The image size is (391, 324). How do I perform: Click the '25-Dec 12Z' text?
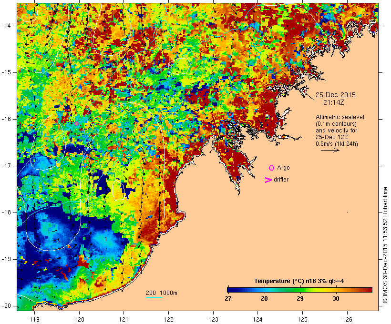(332, 137)
